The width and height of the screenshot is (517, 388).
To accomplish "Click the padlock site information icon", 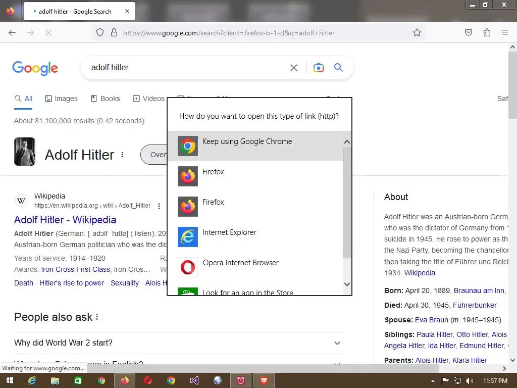I will (x=114, y=33).
